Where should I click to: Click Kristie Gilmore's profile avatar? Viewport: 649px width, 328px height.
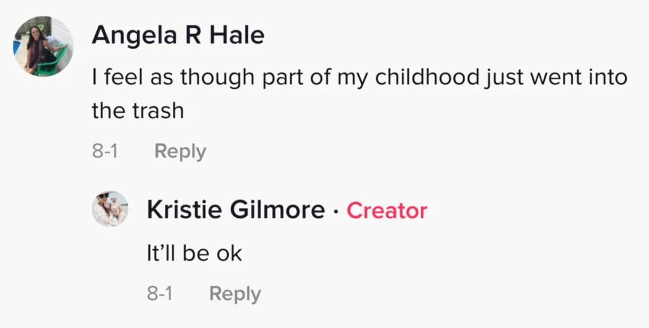110,208
